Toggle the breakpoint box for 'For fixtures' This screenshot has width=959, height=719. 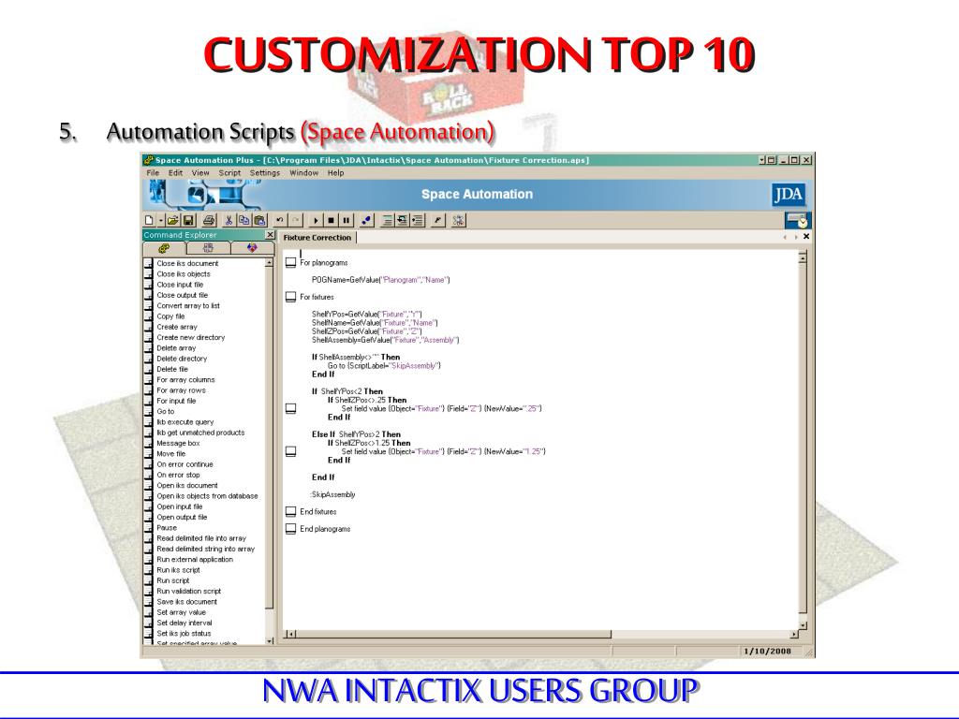(290, 297)
